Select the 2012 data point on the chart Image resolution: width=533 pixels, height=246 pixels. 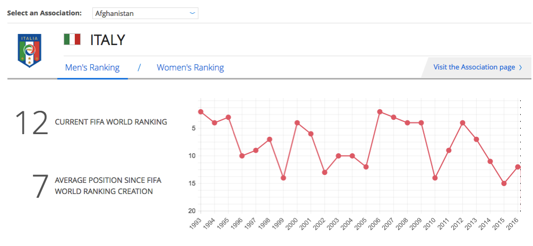click(x=462, y=123)
